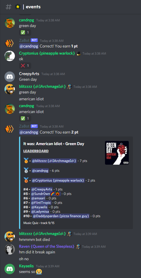141x278 pixels.
Task: Toggle checkmark reaction under candnpg's "american idiot"
Action: pyautogui.click(x=25, y=118)
